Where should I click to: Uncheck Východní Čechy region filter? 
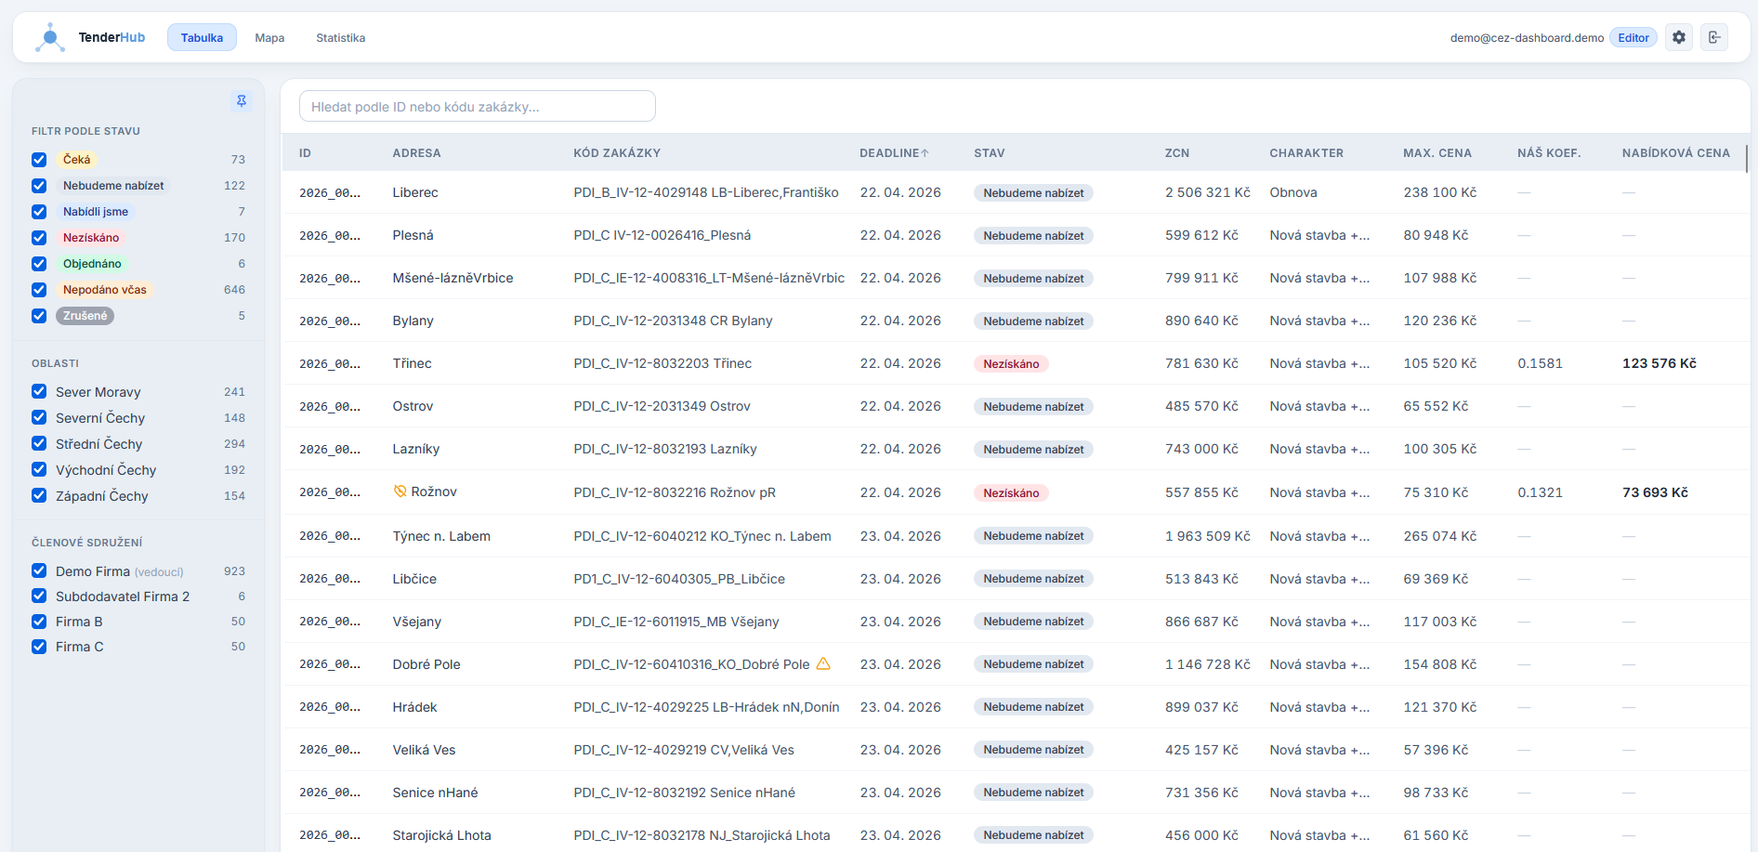[x=39, y=469]
